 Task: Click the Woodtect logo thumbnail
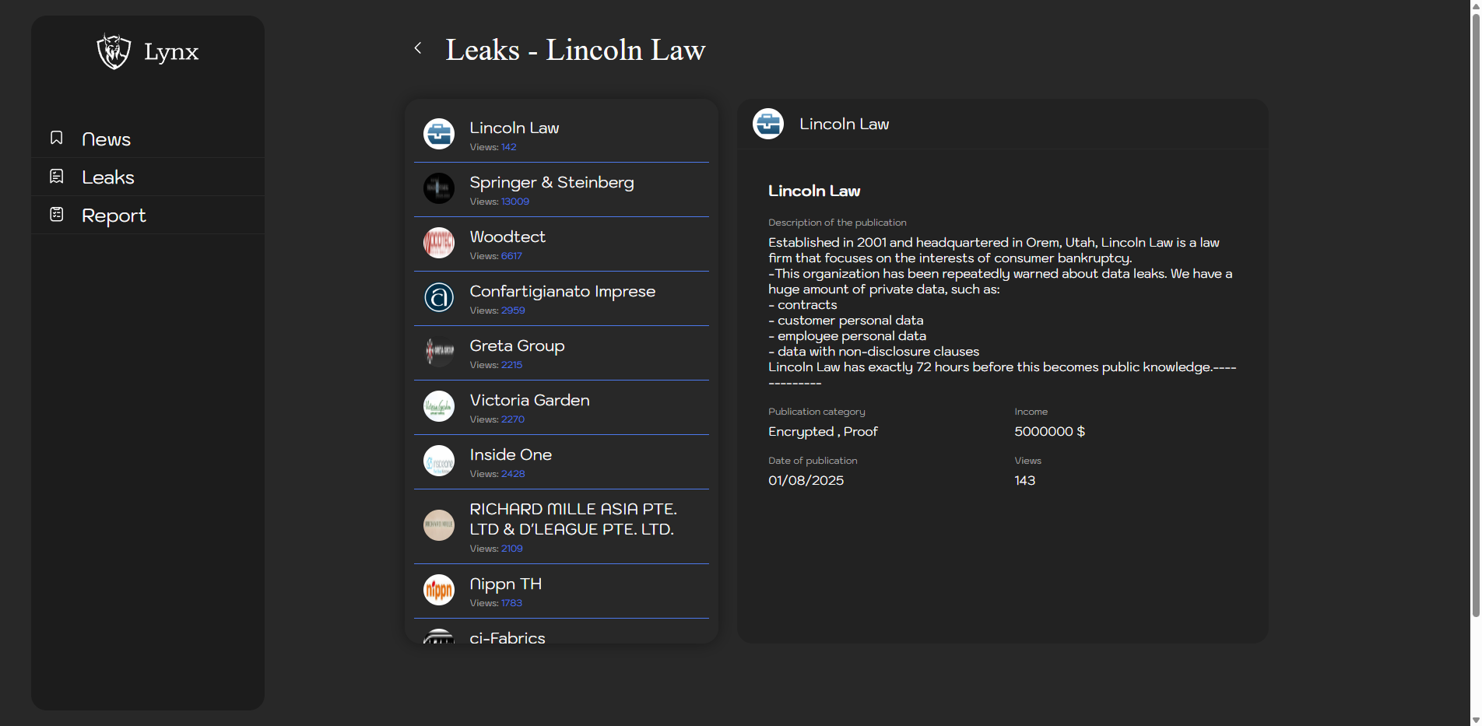click(439, 243)
